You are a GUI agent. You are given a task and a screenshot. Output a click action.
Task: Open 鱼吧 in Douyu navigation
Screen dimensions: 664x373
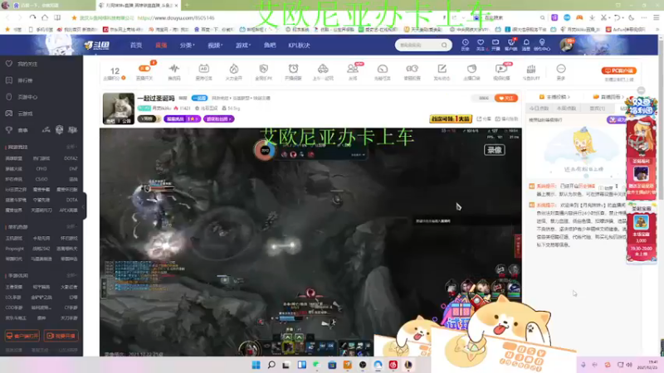[x=270, y=46]
